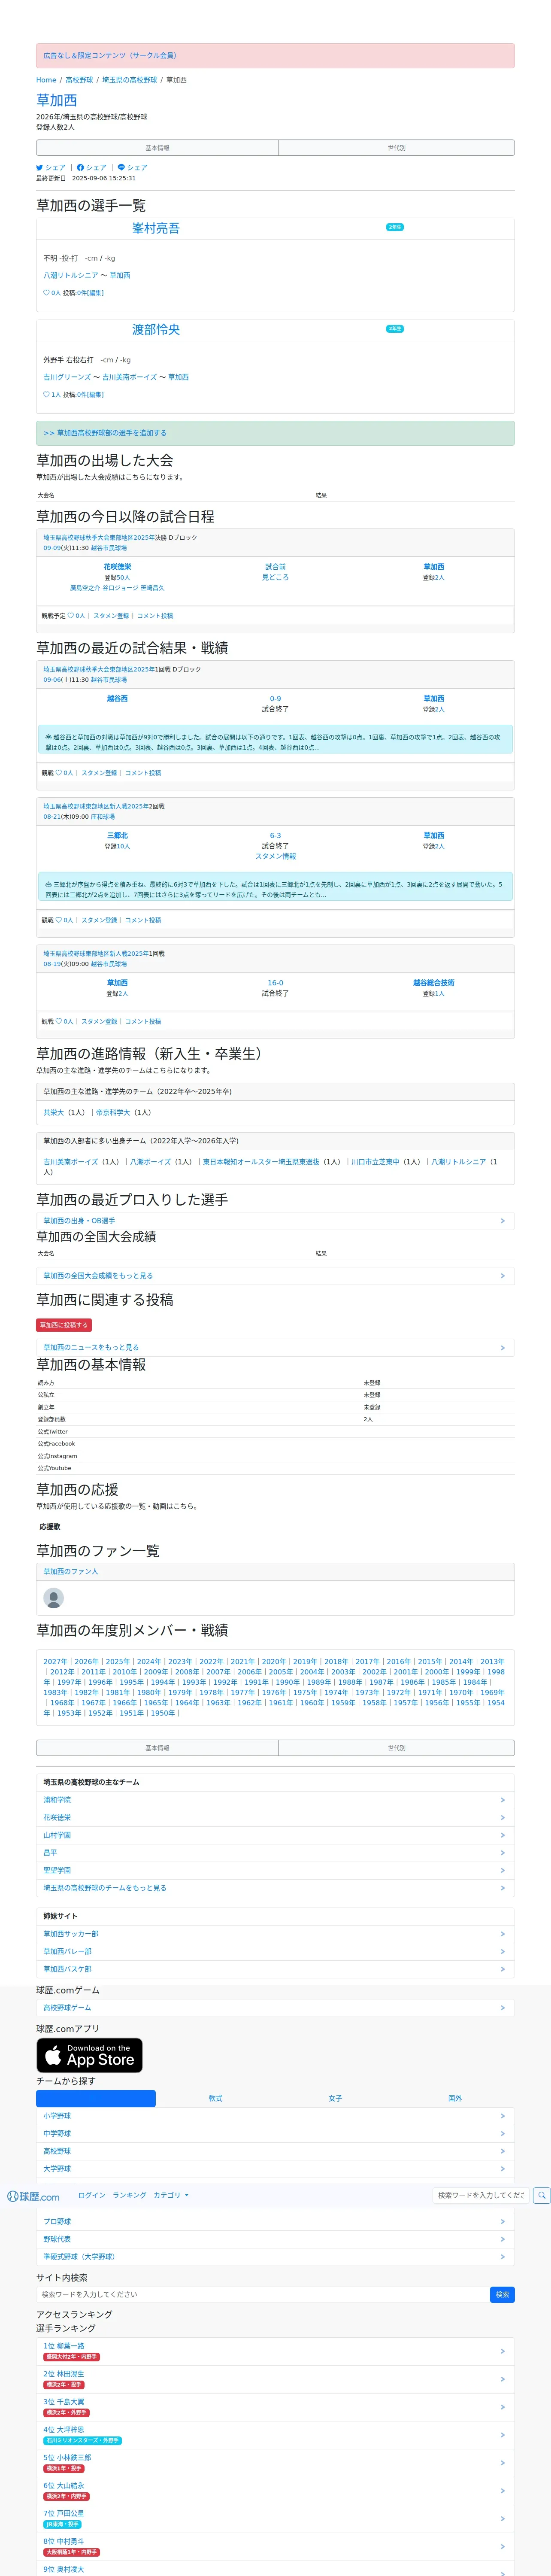Expand the カテゴリ dropdown in navbar
The width and height of the screenshot is (551, 2576).
click(171, 2195)
